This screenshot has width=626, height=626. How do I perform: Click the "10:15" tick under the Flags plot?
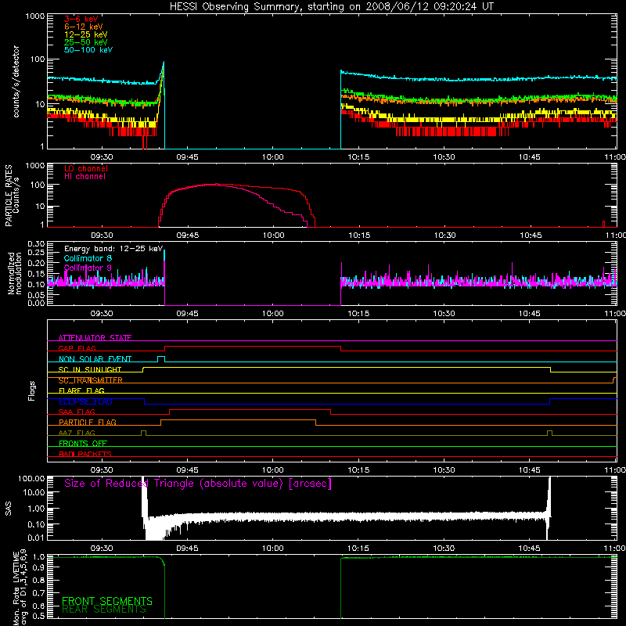tap(358, 470)
